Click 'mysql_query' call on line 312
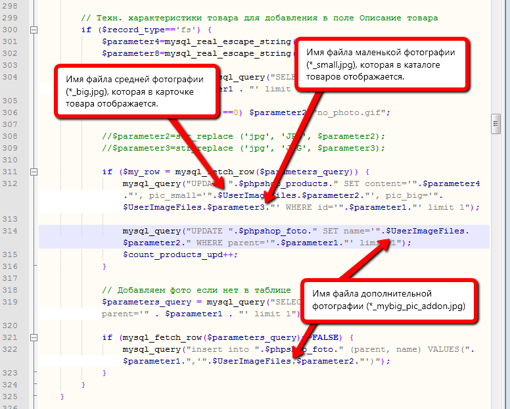Screen dimensions: 510x409 pyautogui.click(x=152, y=183)
